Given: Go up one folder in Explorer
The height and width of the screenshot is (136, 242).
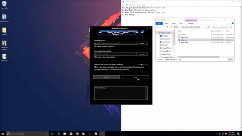Looking at the screenshot, I should click(x=167, y=27).
